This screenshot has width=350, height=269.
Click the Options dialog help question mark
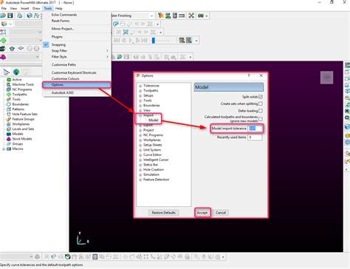point(249,75)
